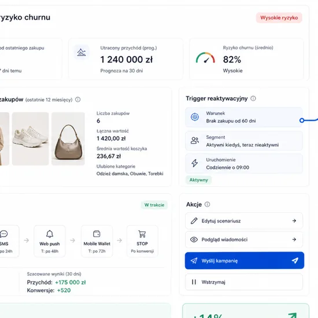Click the connector node on Warunek row
318x318 pixels.
coord(302,120)
